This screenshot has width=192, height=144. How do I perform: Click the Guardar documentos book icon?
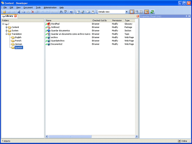tap(49, 31)
